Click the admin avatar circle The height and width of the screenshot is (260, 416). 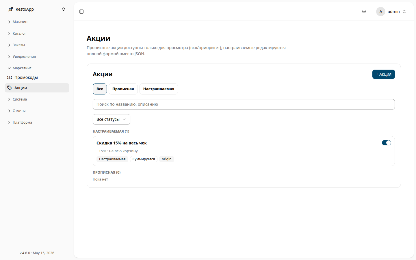pos(381,12)
